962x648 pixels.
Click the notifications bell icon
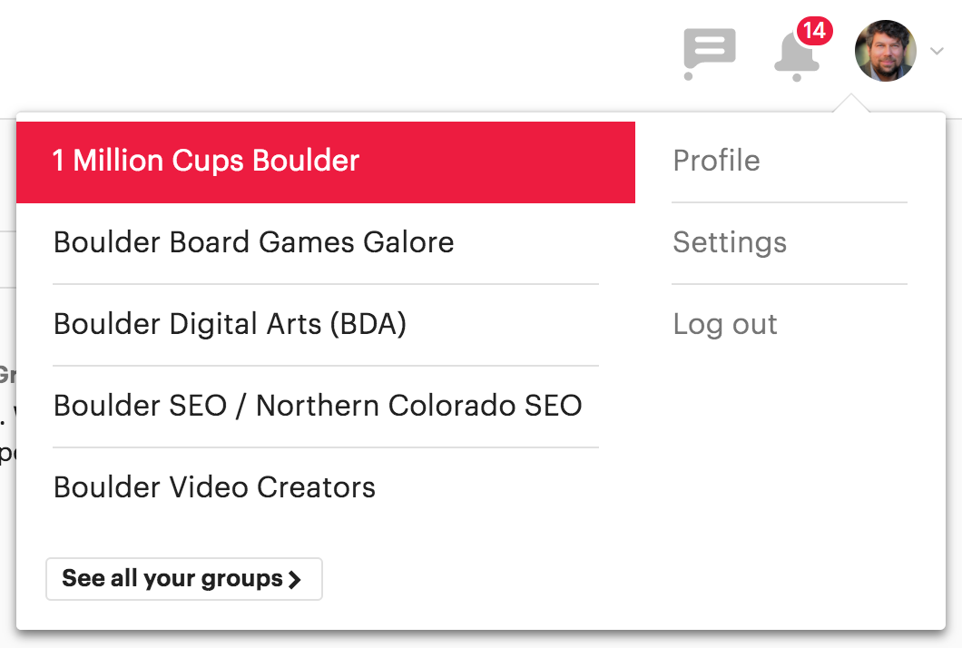pyautogui.click(x=795, y=56)
